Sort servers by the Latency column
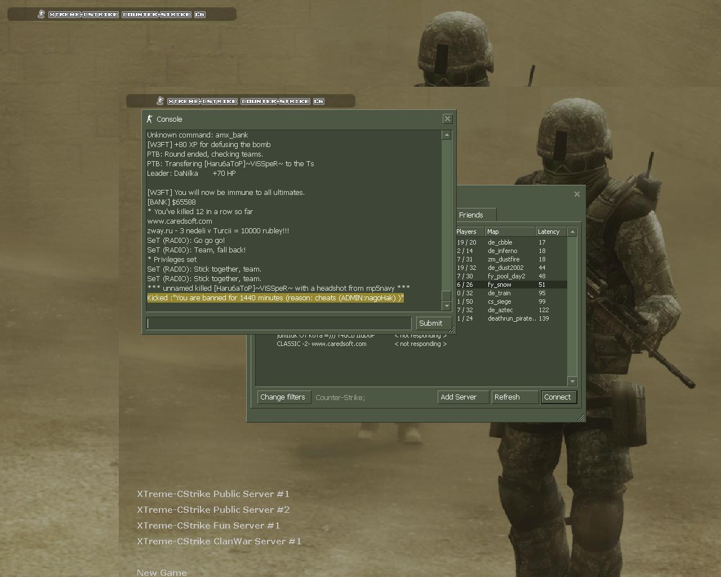This screenshot has width=721, height=577. point(551,232)
